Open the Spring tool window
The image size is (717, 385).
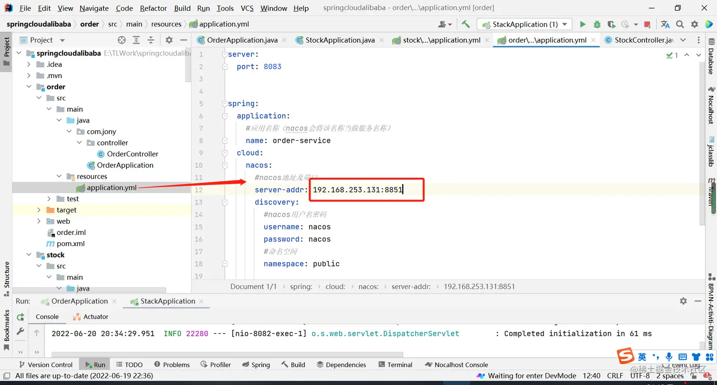click(x=256, y=365)
